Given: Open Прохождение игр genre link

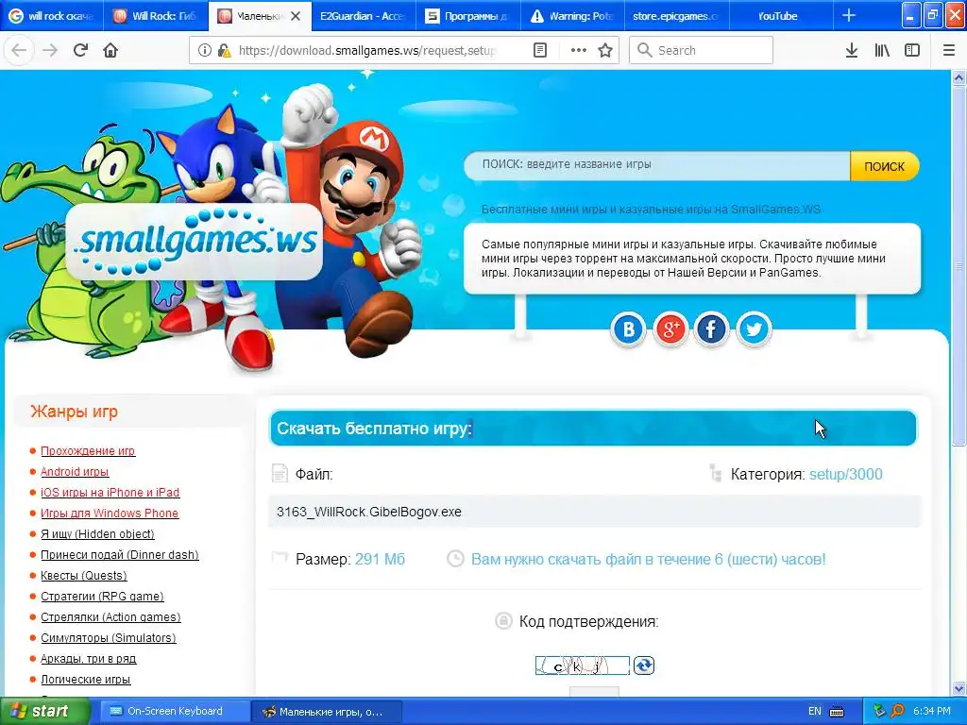Looking at the screenshot, I should tap(88, 450).
